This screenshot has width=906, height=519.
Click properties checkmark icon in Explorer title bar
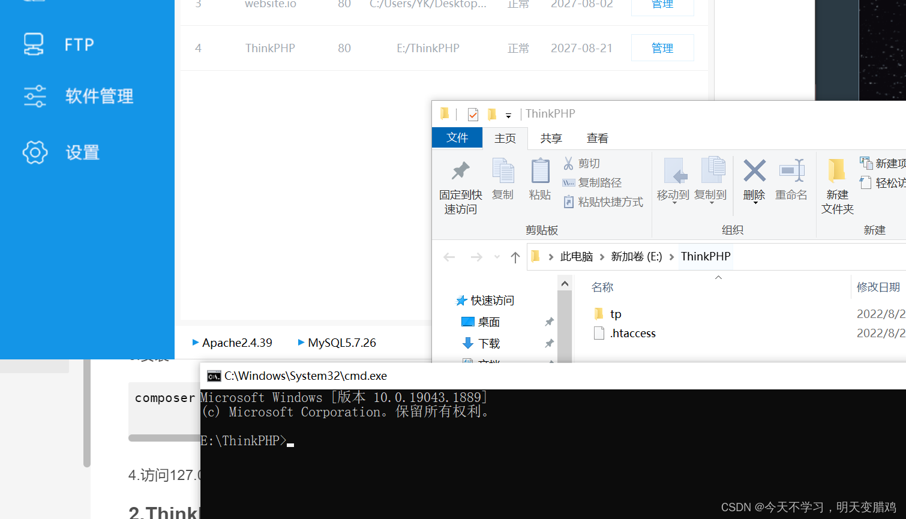pyautogui.click(x=473, y=114)
